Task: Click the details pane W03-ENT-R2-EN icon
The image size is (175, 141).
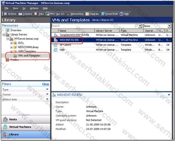Action: coord(54,95)
